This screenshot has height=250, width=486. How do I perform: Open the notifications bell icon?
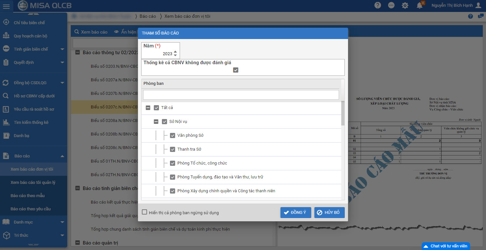click(419, 5)
